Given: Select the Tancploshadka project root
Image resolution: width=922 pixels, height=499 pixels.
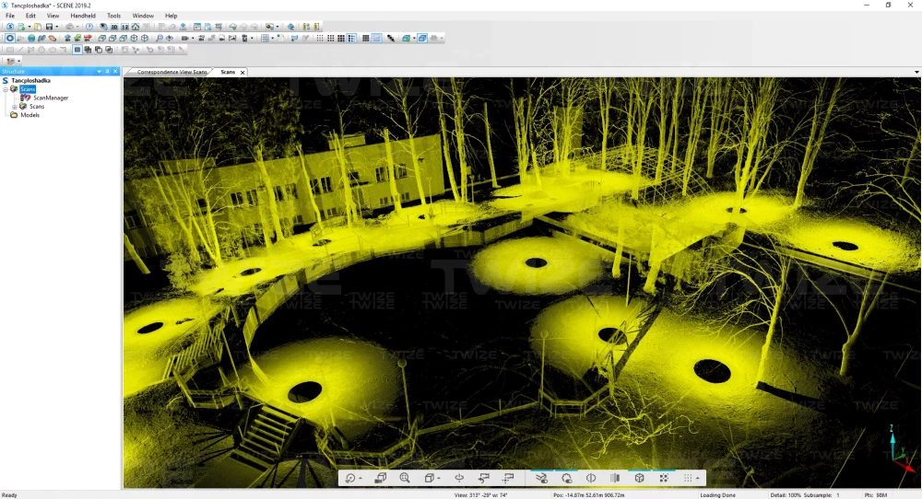Looking at the screenshot, I should (30, 81).
